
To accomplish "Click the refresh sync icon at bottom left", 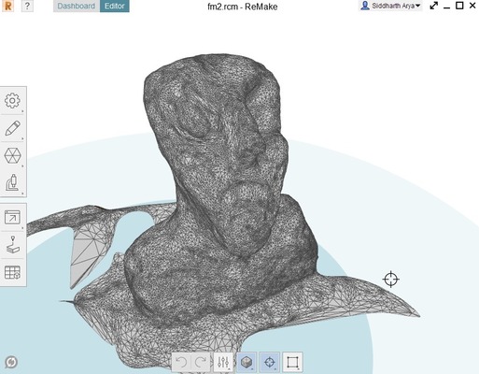I will tap(11, 362).
